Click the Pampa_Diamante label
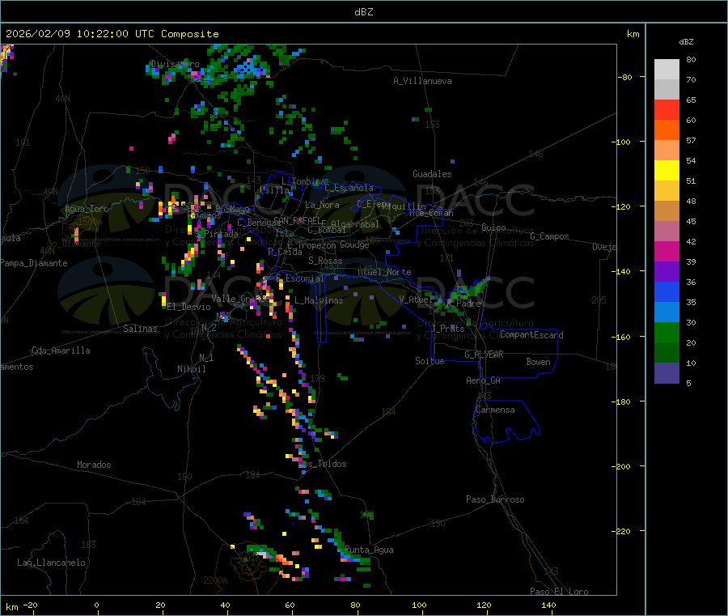This screenshot has height=616, width=728. point(34,263)
